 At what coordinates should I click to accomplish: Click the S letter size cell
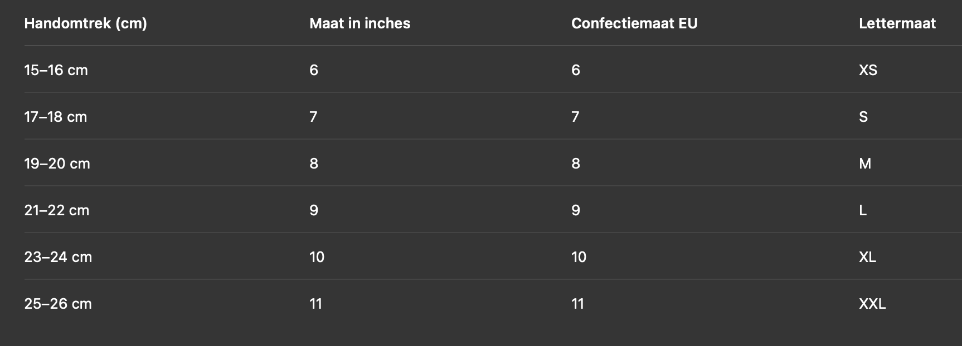(x=863, y=117)
